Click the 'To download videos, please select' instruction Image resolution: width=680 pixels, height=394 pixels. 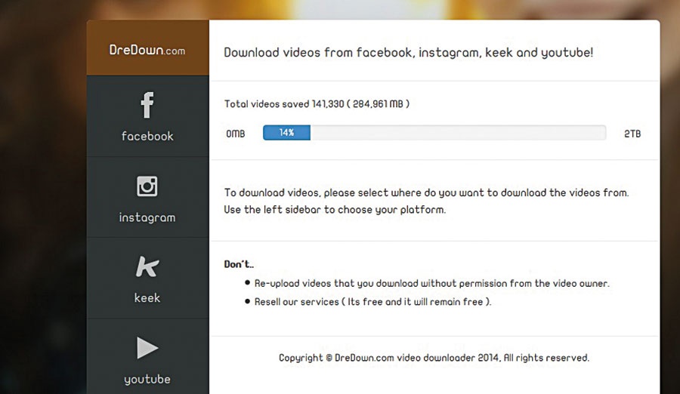click(426, 193)
